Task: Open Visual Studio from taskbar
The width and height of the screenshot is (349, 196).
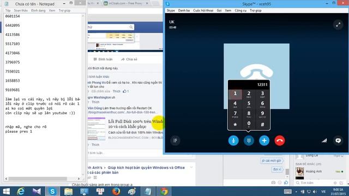Action: tap(37, 191)
